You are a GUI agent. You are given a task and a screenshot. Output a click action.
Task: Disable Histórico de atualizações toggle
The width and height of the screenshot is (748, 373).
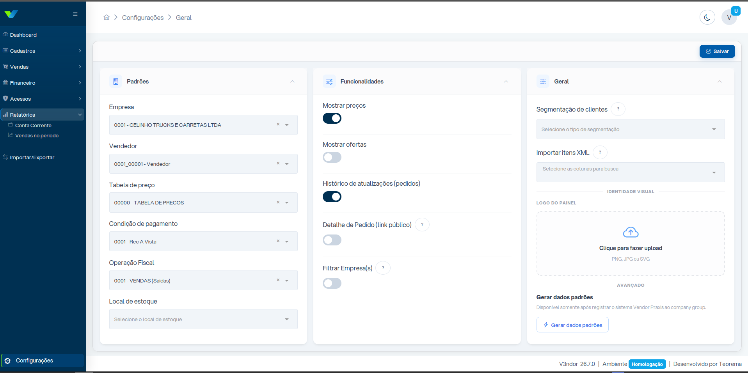click(332, 197)
